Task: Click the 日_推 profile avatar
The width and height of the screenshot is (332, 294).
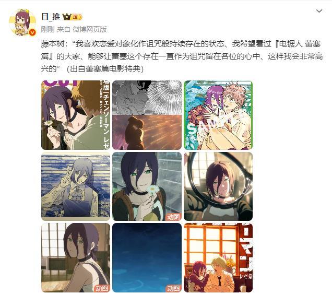Action: pyautogui.click(x=22, y=22)
